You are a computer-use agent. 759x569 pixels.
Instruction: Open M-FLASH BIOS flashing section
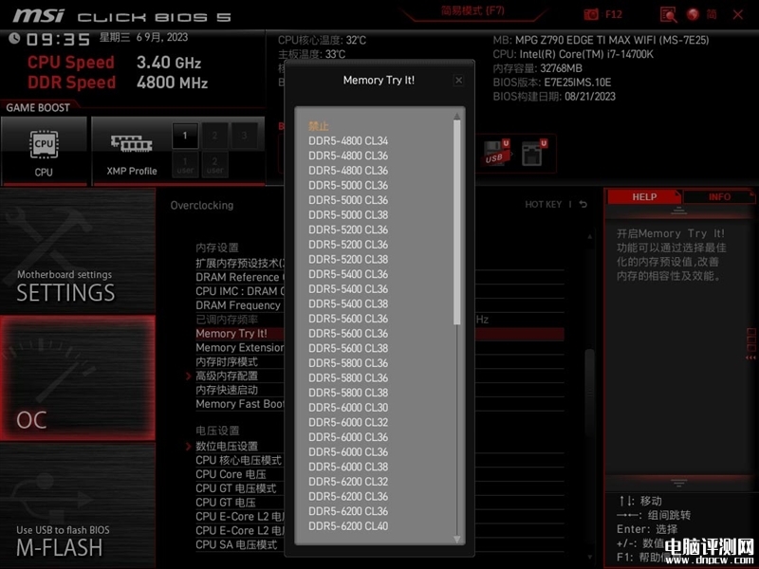pos(78,505)
